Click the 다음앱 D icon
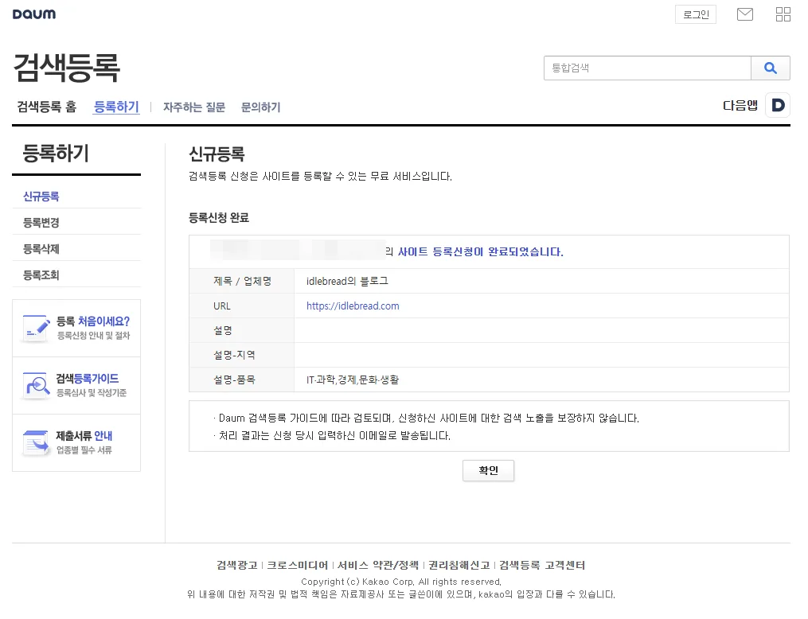 tap(778, 106)
